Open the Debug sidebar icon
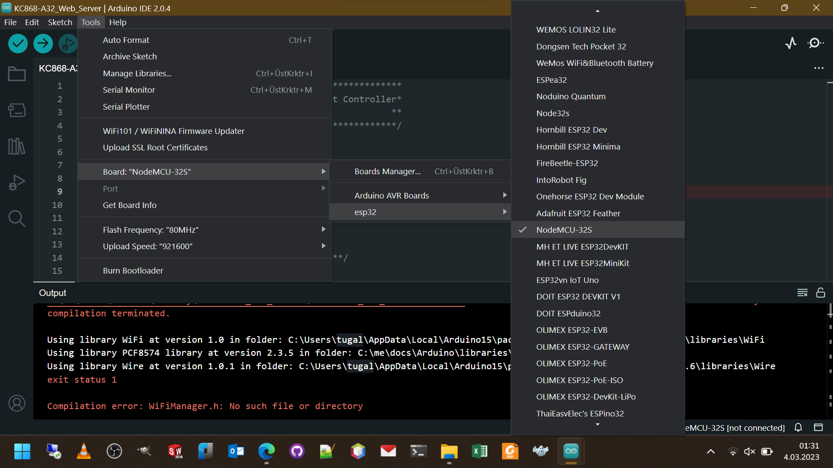The width and height of the screenshot is (833, 468). pos(16,182)
